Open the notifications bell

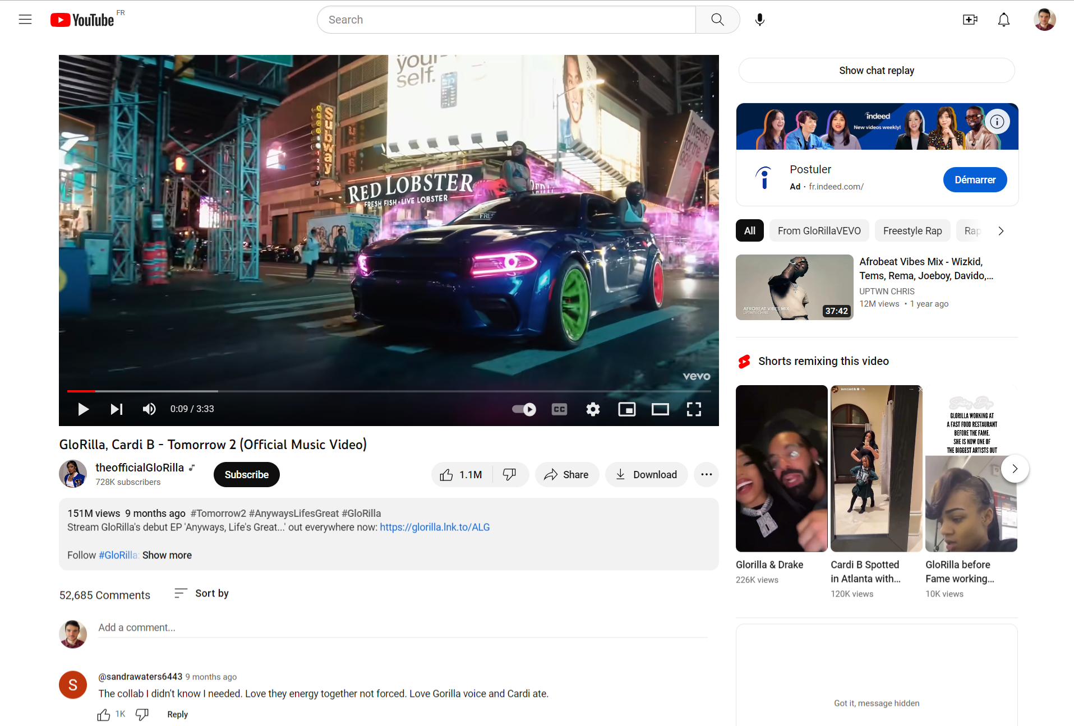click(x=1003, y=20)
